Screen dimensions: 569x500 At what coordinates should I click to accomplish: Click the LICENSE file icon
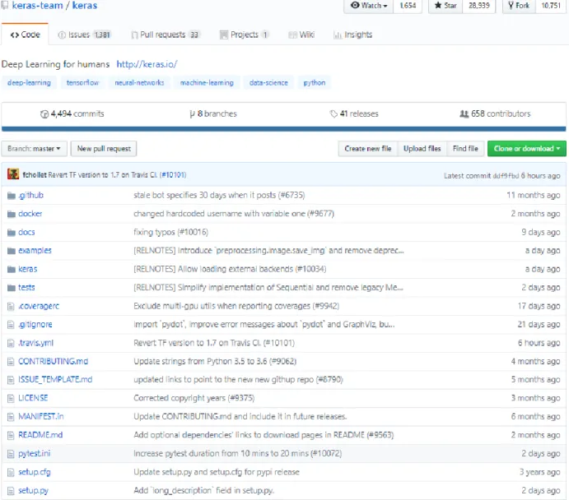11,398
